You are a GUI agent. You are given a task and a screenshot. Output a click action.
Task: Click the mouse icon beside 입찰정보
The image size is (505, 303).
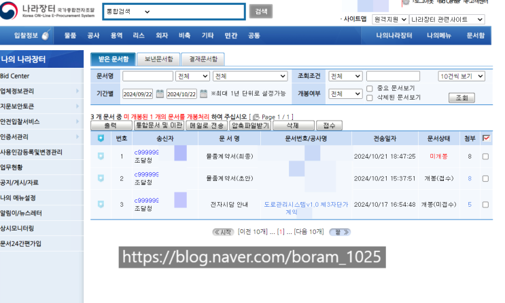[x=46, y=35]
